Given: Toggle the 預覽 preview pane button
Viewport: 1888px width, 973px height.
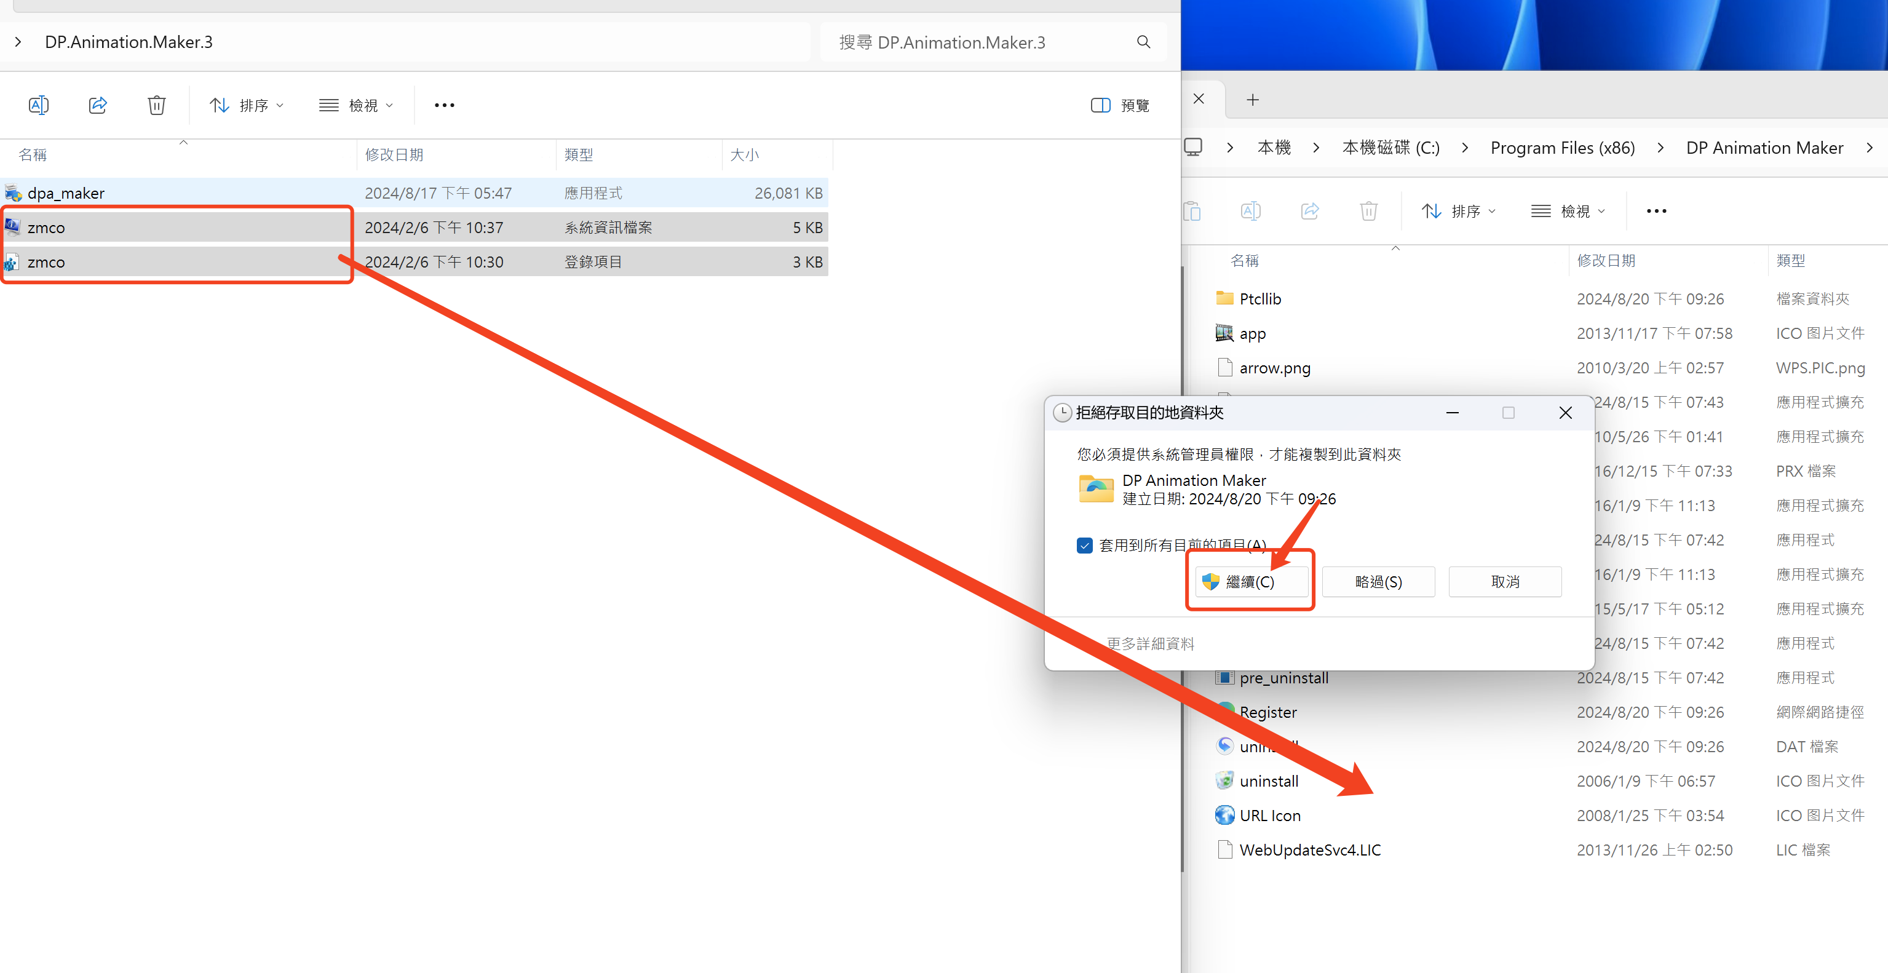Looking at the screenshot, I should [x=1120, y=105].
